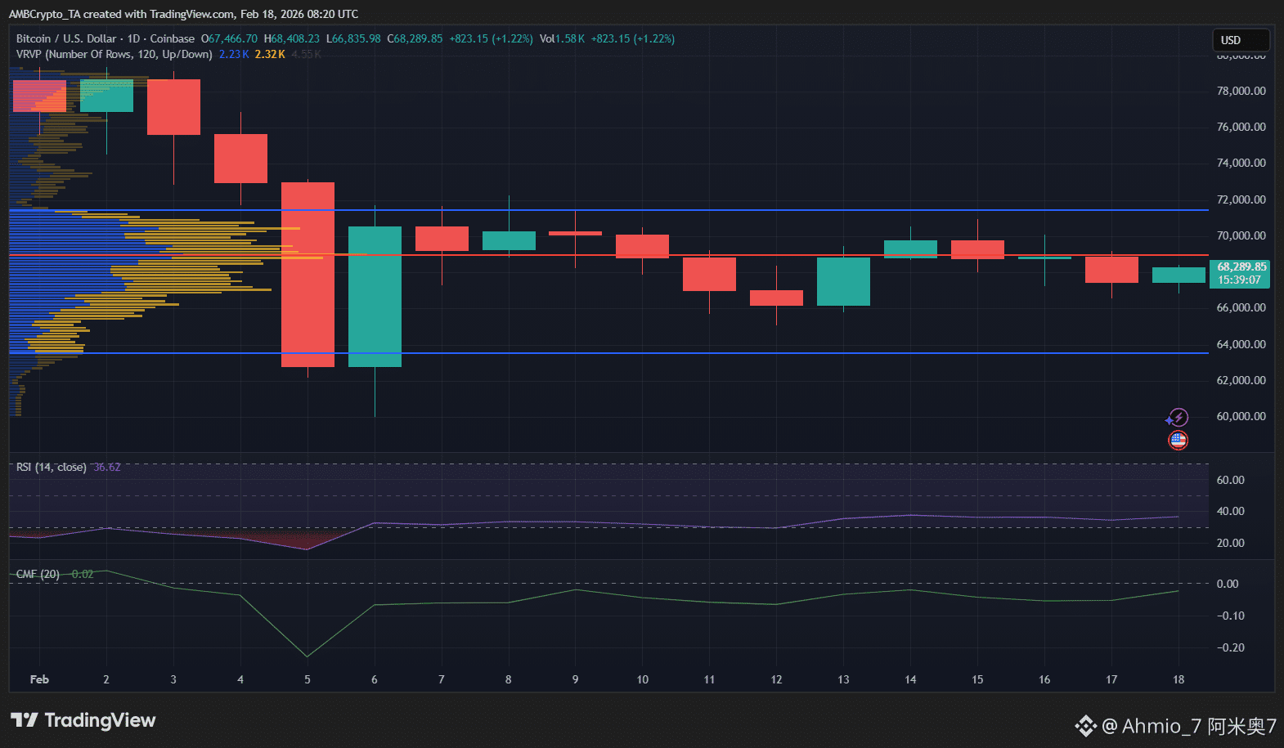This screenshot has height=748, width=1284.
Task: Click the Vol 1.58K reading in the header
Action: (x=562, y=38)
